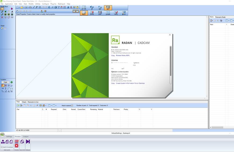Click the red X delete tool in Modify Nest
This screenshot has height=152, width=234.
2,17
